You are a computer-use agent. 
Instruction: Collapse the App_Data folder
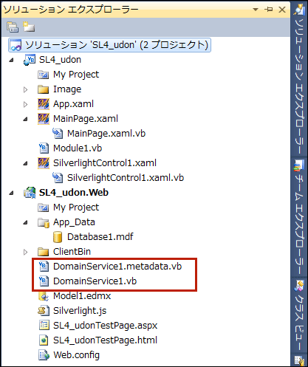tap(25, 222)
